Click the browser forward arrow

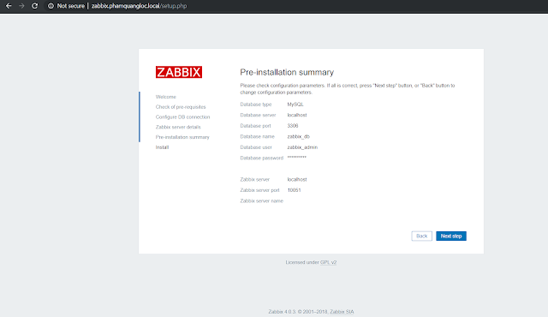[21, 6]
